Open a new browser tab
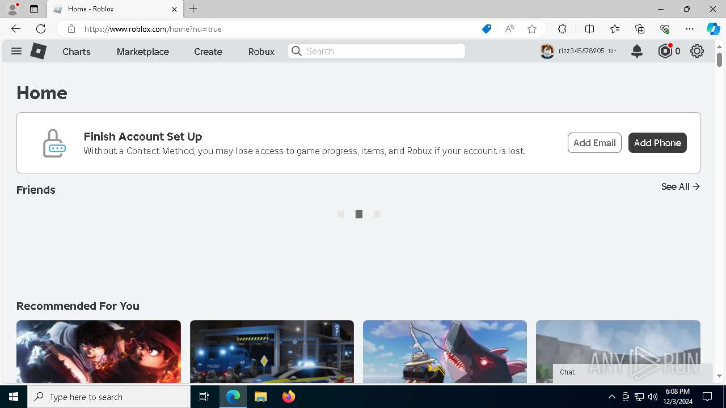This screenshot has width=726, height=408. (193, 9)
